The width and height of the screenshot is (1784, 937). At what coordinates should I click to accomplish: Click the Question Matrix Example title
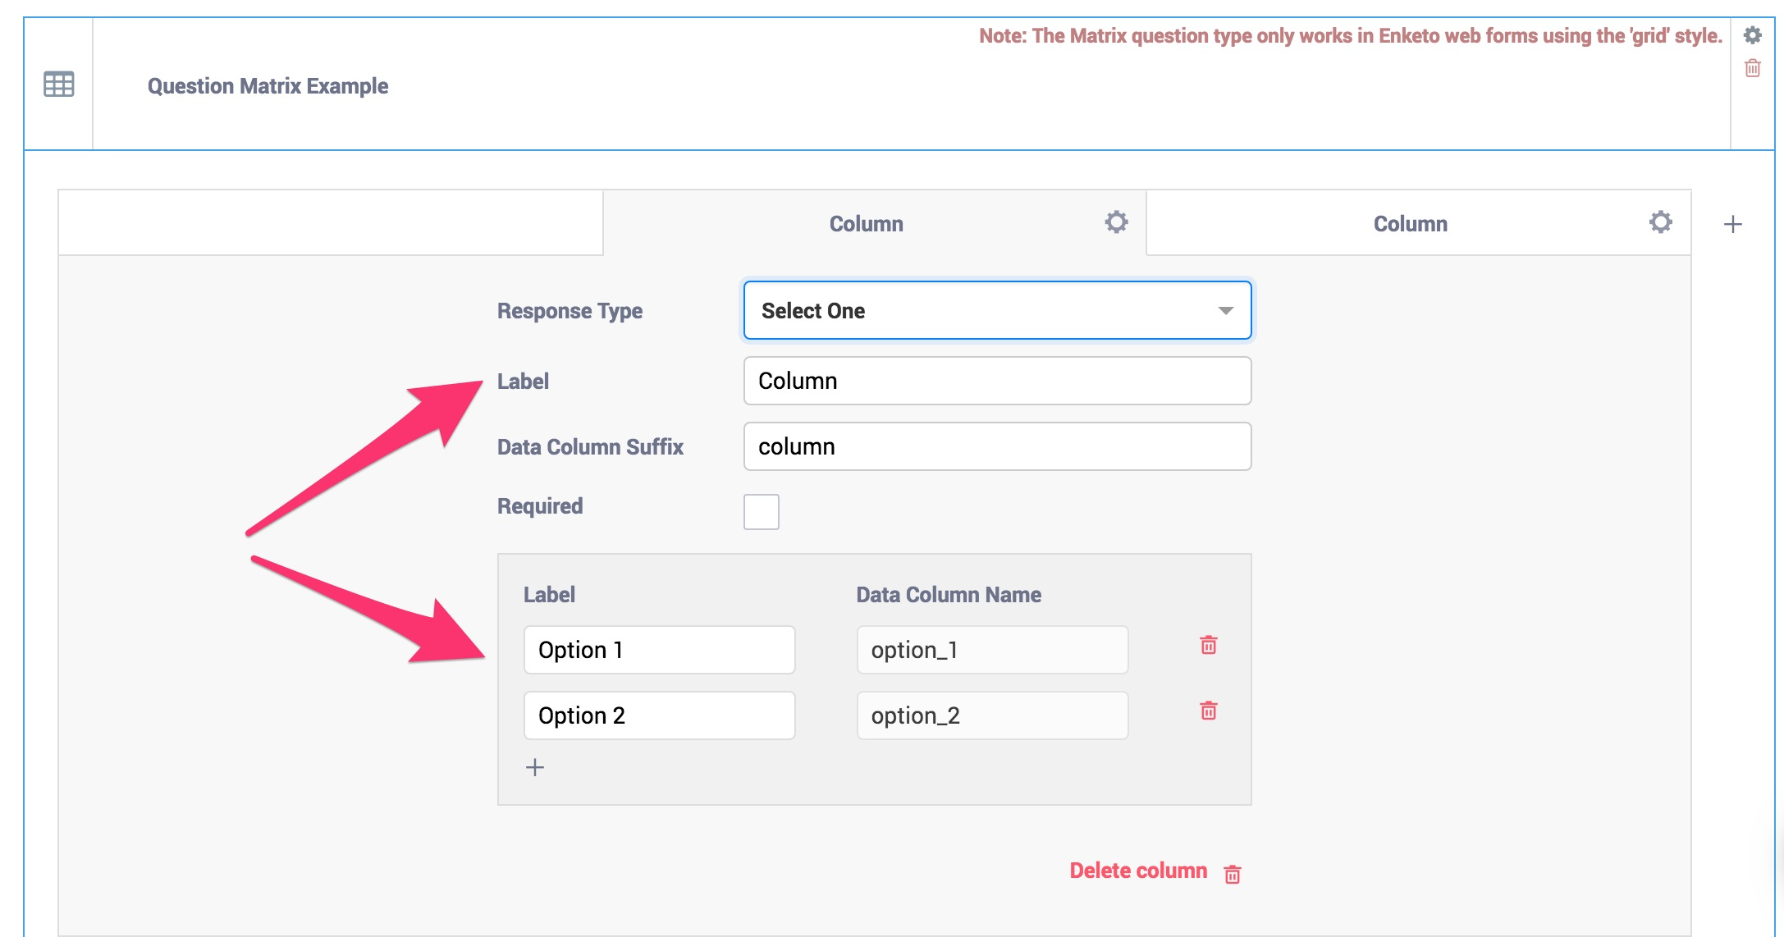click(268, 86)
